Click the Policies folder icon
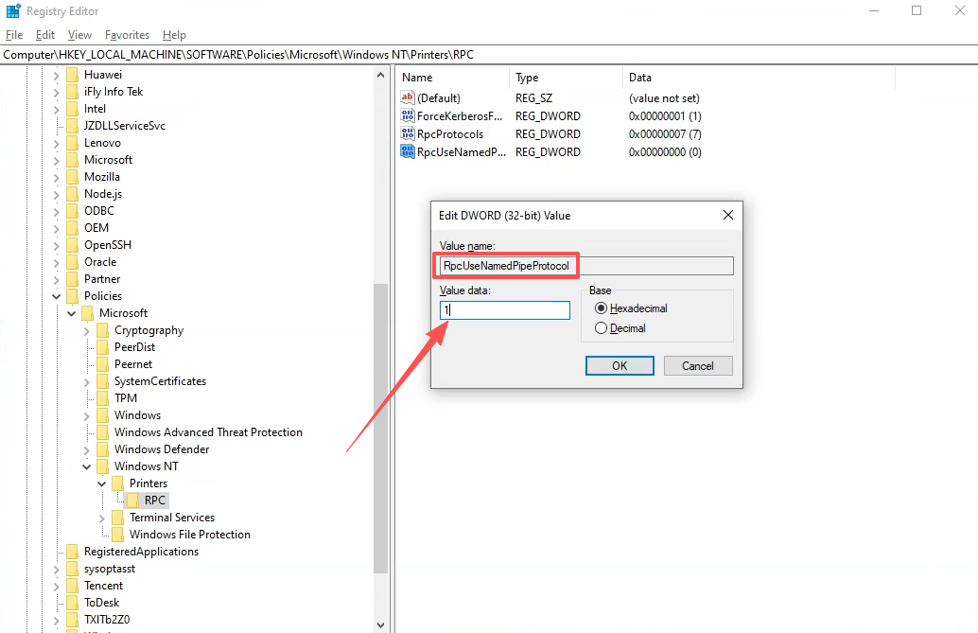Image resolution: width=978 pixels, height=633 pixels. point(72,296)
